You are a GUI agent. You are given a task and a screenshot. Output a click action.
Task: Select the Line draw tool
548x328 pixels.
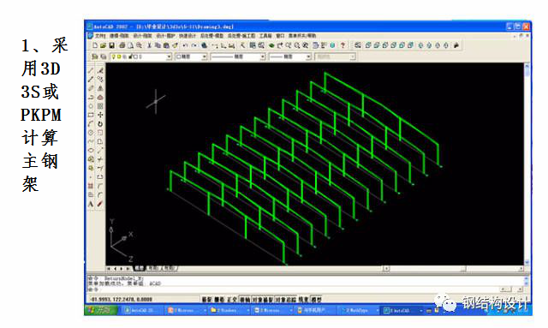click(x=91, y=70)
